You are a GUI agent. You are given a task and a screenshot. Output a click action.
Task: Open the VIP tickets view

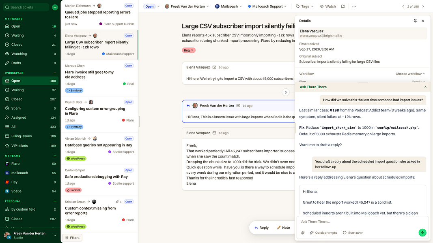30,146
